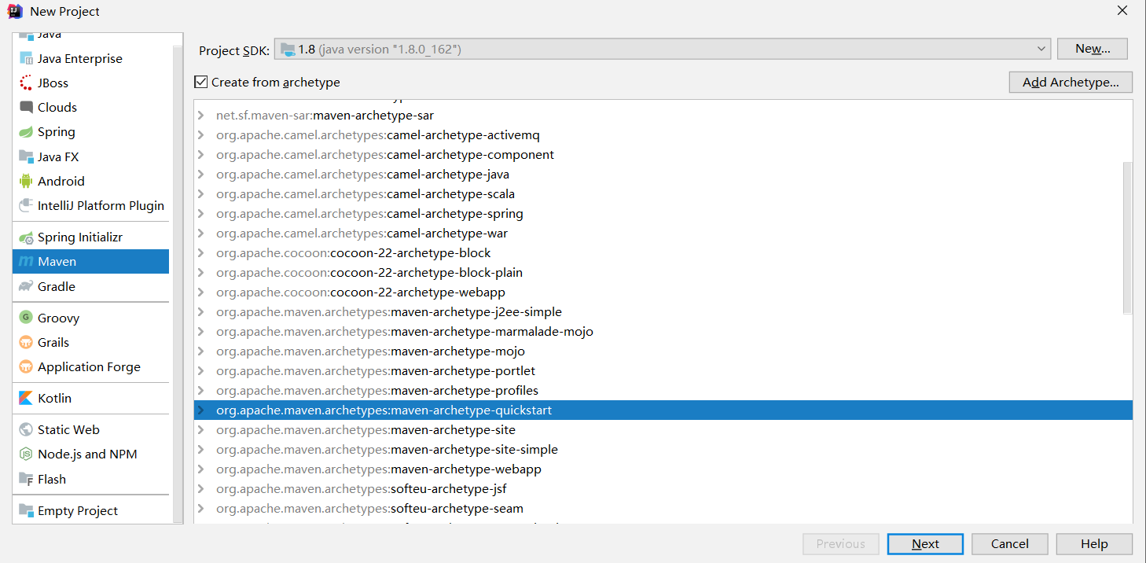Viewport: 1146px width, 563px height.
Task: Select camel-archetype-scala archetype
Action: [663, 194]
